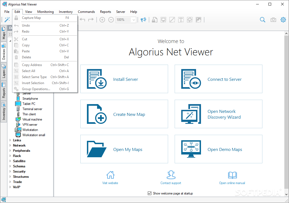Choose Invert Selection in Edit menu
289x203 pixels.
tap(45, 83)
